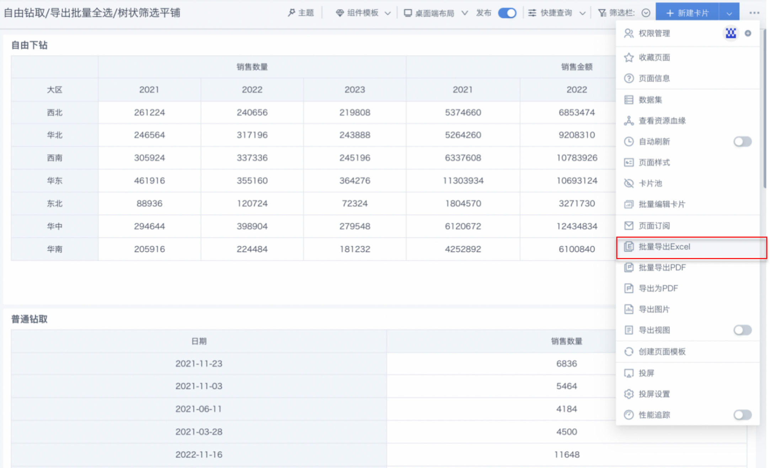
Task: Click the 西北 region cell
Action: pyautogui.click(x=55, y=113)
